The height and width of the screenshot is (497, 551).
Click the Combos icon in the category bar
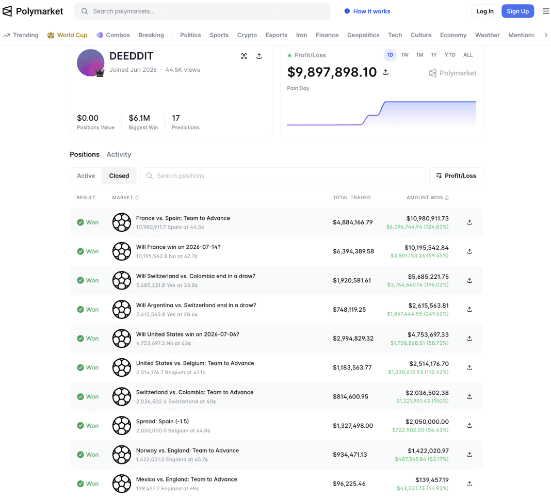tap(100, 35)
